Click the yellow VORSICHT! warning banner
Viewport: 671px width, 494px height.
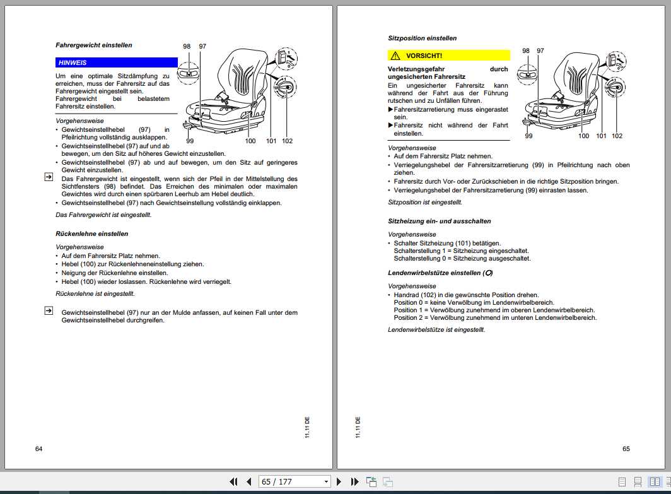tap(449, 56)
